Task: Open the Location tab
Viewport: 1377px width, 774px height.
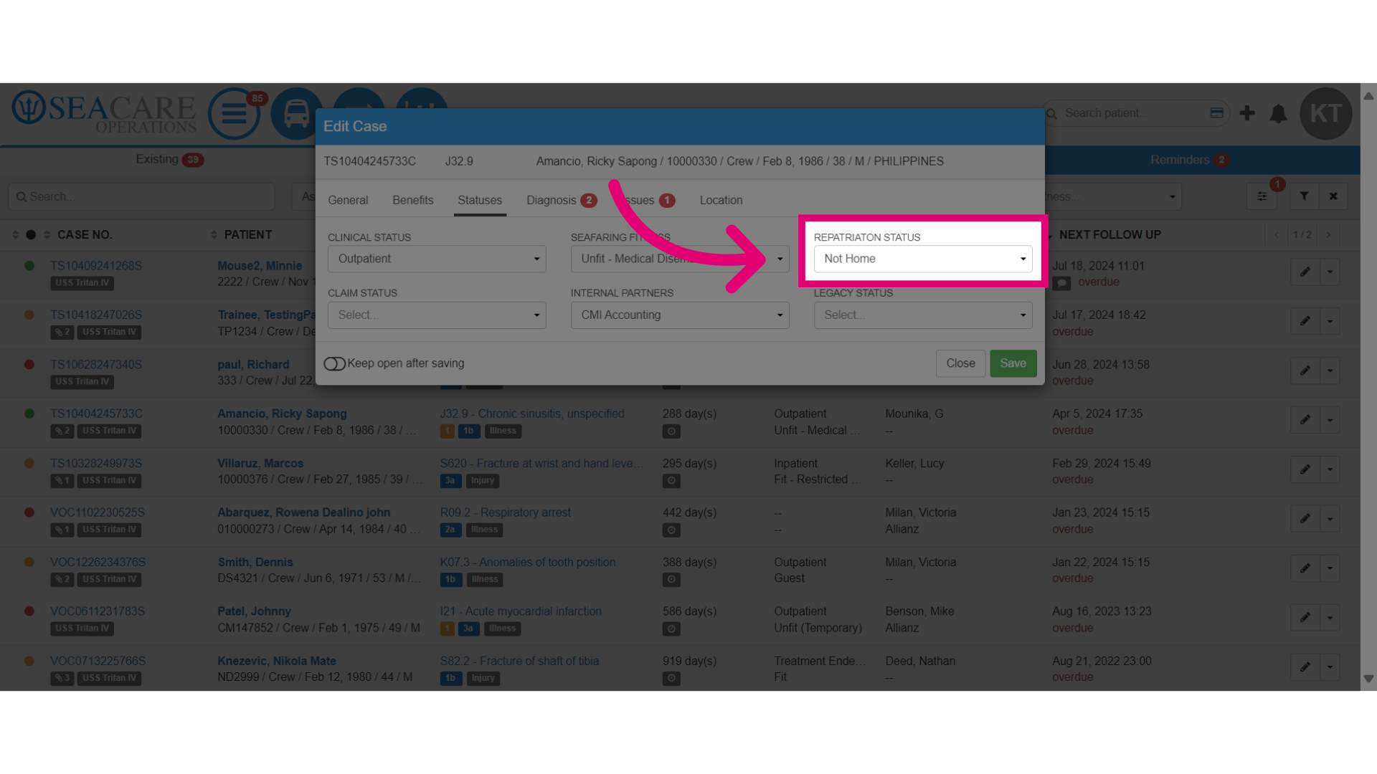Action: pyautogui.click(x=721, y=201)
